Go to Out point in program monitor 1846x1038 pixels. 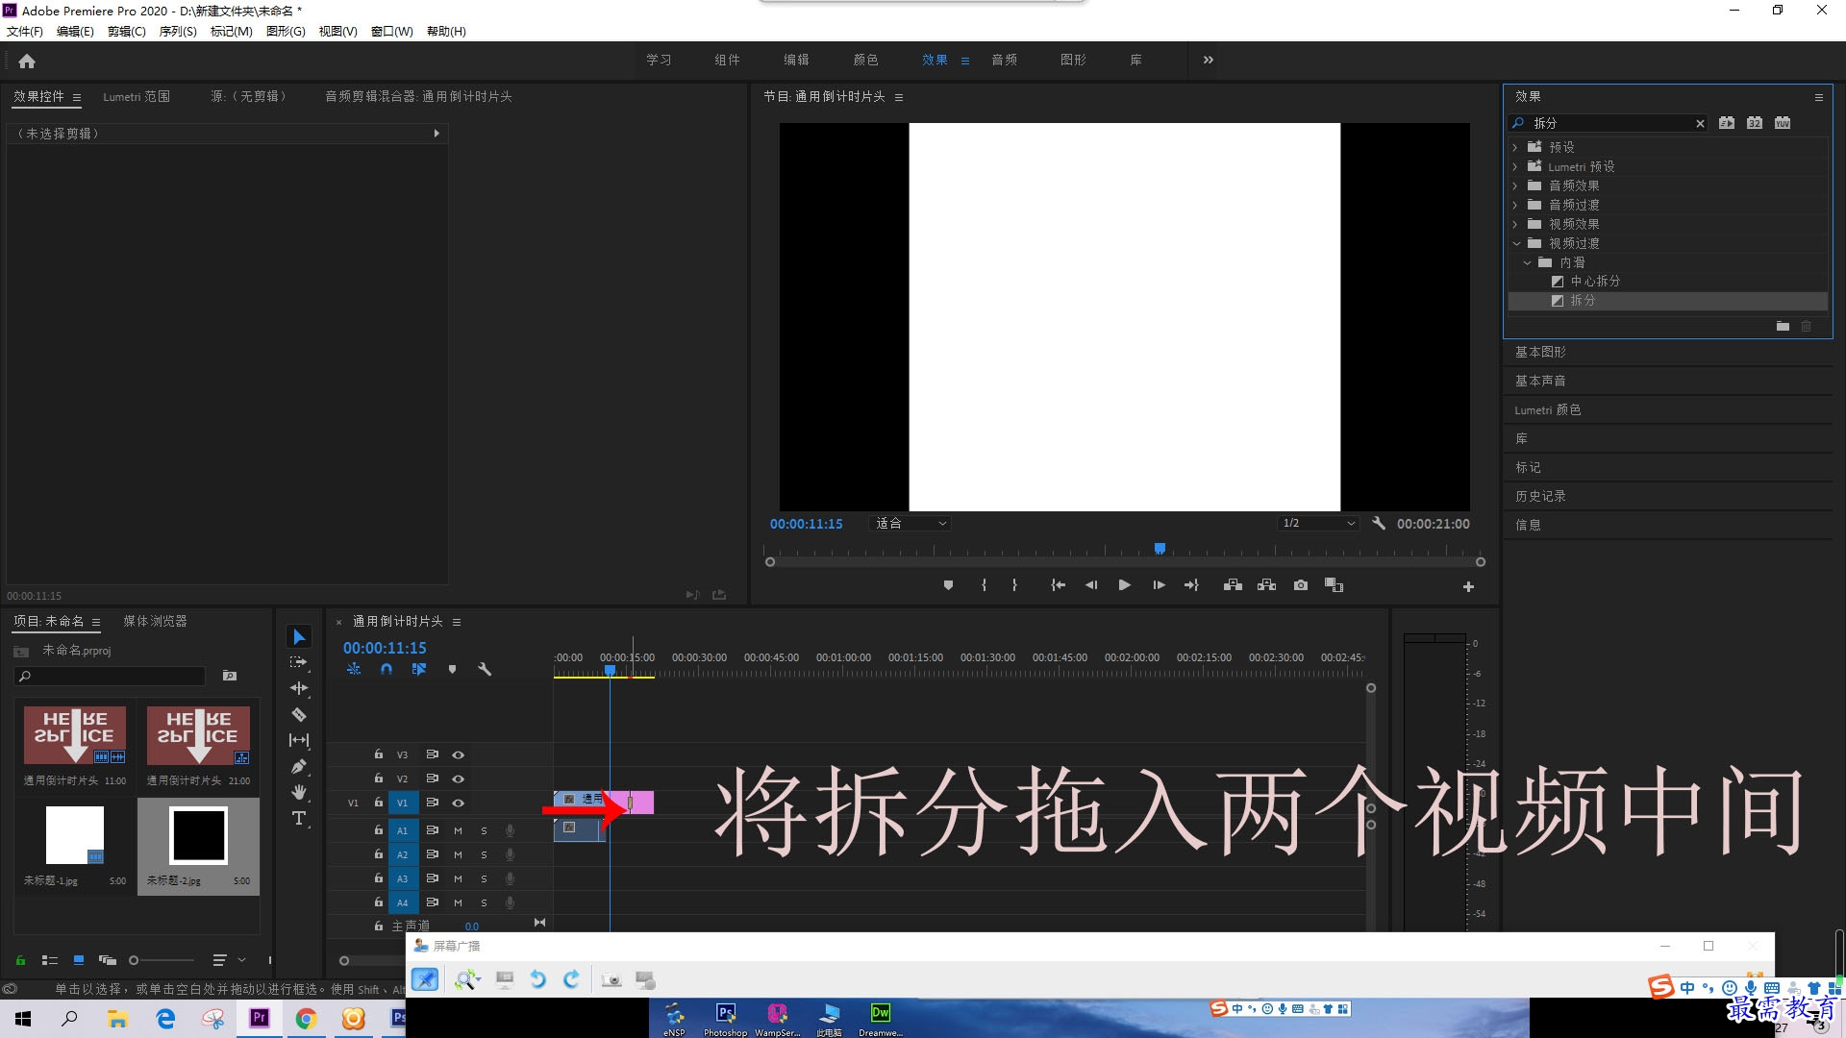pyautogui.click(x=1191, y=585)
